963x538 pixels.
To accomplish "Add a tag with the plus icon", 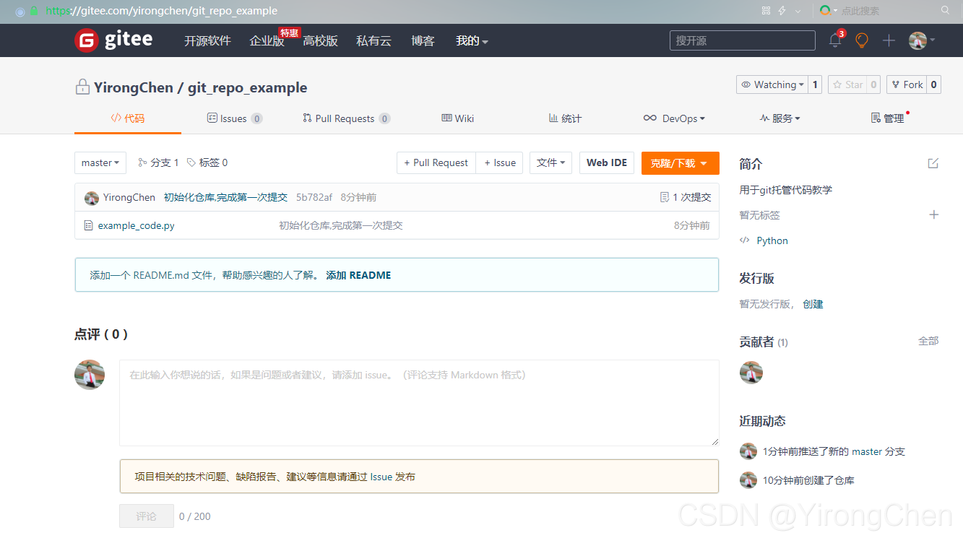I will [933, 214].
